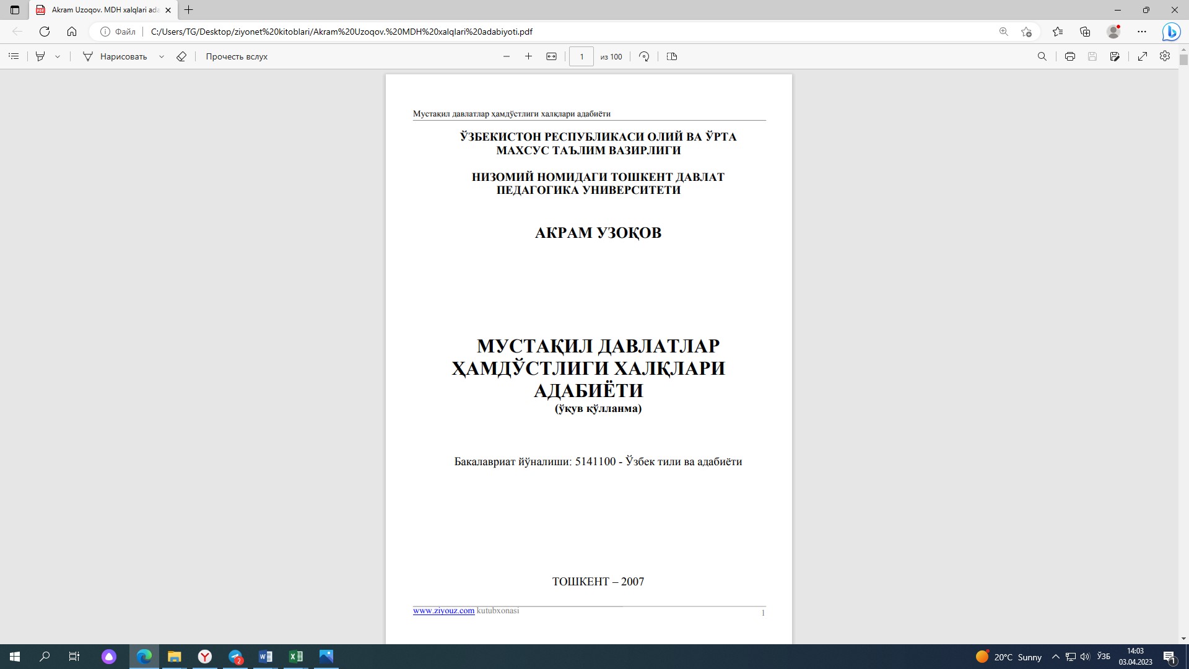This screenshot has height=669, width=1189.
Task: Open the PDF search magnifier
Action: (x=1042, y=56)
